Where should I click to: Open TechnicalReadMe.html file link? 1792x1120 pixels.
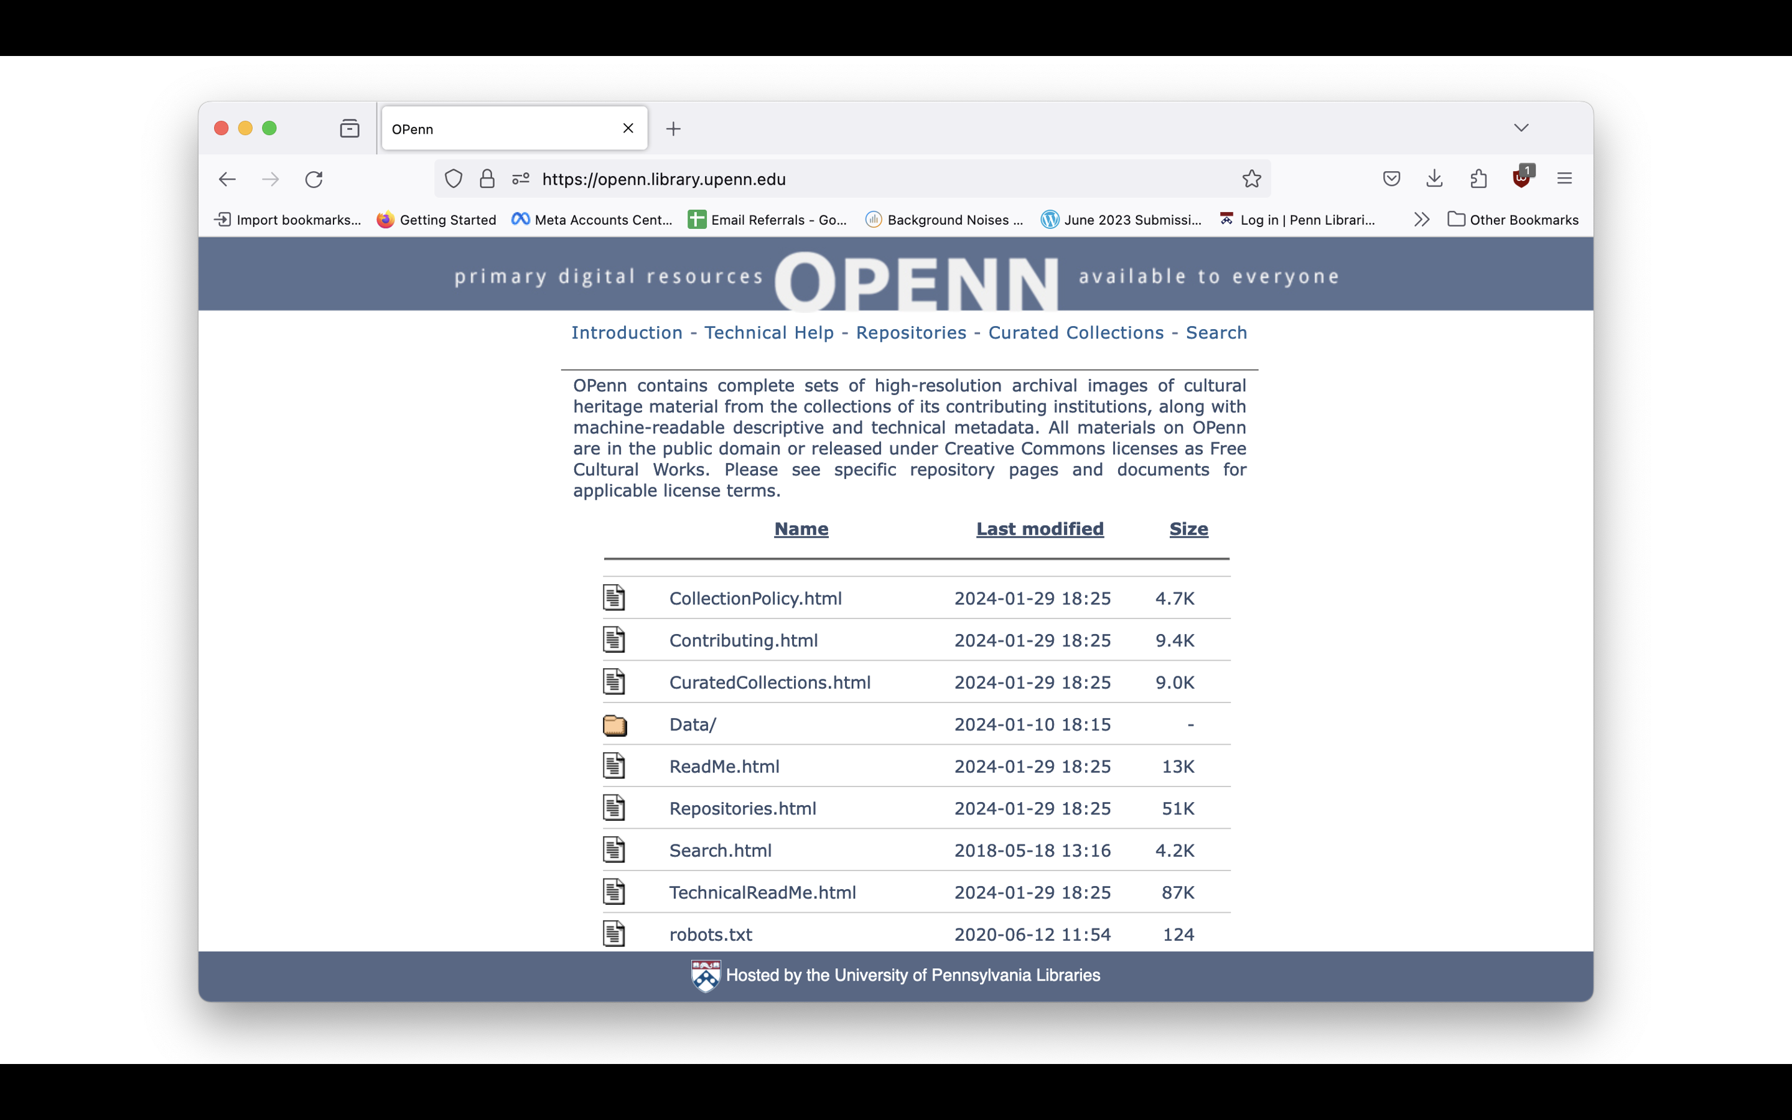tap(763, 893)
